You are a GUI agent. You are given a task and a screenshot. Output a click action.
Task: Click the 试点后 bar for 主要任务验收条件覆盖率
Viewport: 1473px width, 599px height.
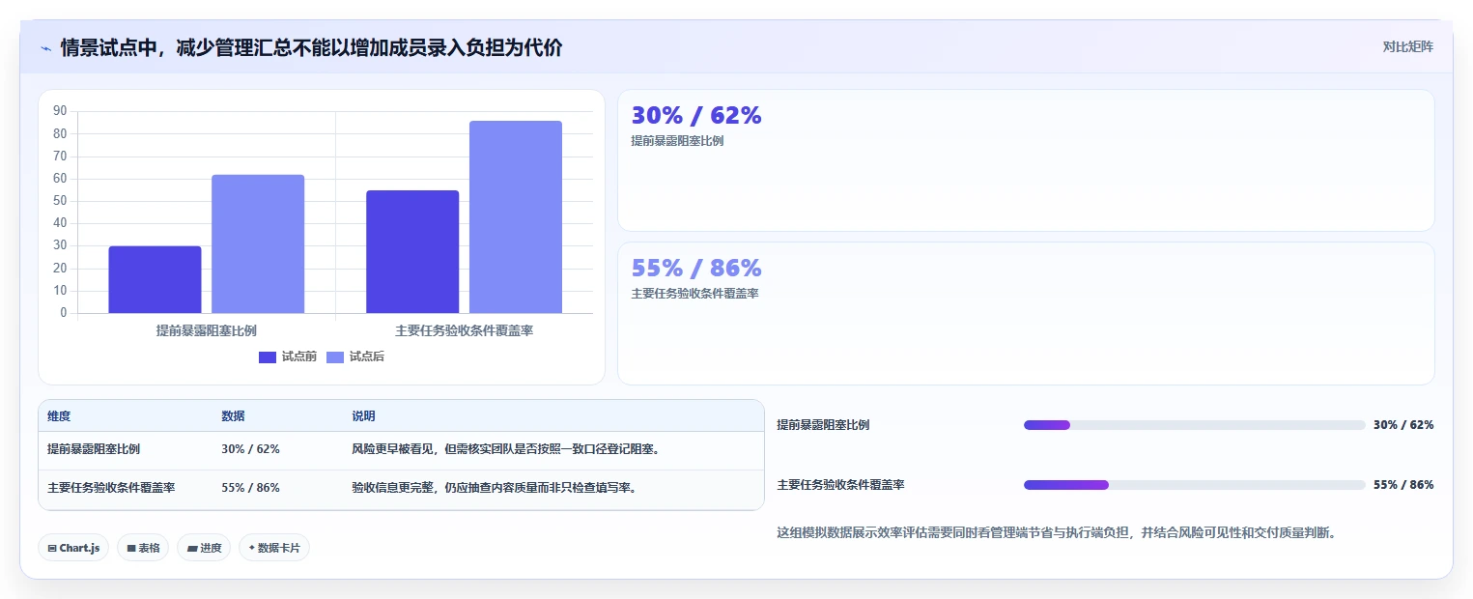[516, 217]
